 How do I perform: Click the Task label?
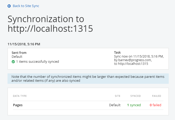(x=118, y=53)
